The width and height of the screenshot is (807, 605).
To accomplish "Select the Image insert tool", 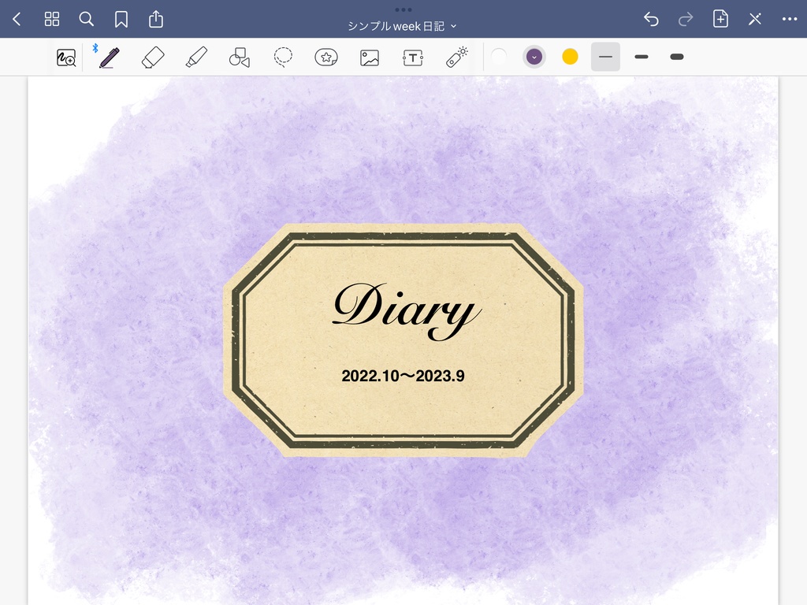I will (x=370, y=57).
